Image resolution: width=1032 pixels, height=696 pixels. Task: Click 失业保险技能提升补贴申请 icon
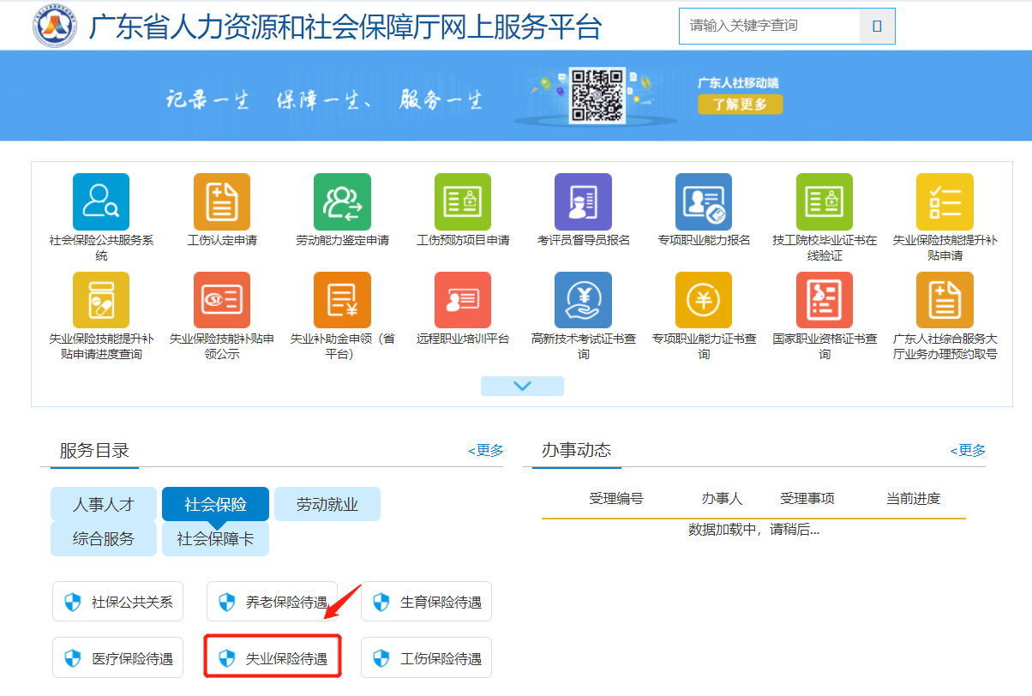[945, 202]
